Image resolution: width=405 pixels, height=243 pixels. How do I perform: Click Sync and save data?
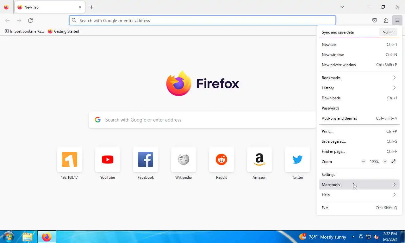338,32
